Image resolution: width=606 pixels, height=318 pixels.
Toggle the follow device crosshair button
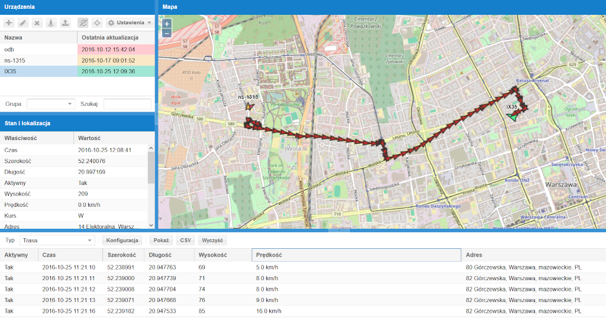tap(97, 22)
